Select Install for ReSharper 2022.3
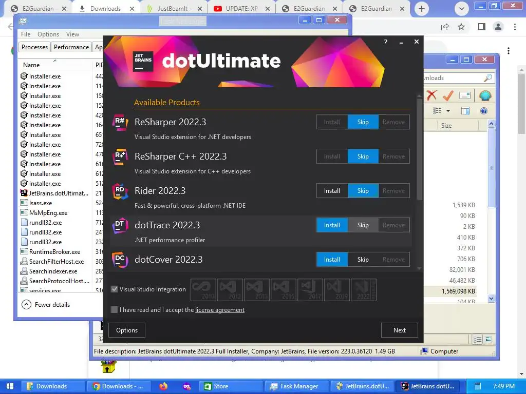This screenshot has width=526, height=394. (x=332, y=122)
